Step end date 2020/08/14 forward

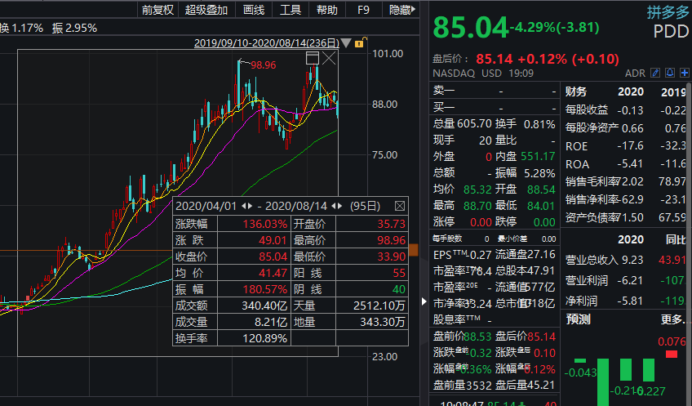(x=339, y=206)
